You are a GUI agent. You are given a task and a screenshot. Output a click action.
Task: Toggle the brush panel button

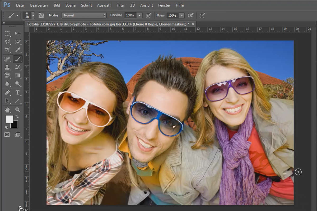pyautogui.click(x=41, y=16)
